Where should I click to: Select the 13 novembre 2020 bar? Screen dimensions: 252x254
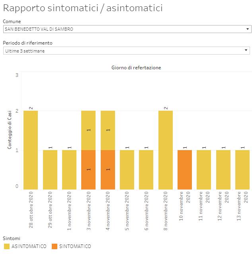[x=242, y=170]
